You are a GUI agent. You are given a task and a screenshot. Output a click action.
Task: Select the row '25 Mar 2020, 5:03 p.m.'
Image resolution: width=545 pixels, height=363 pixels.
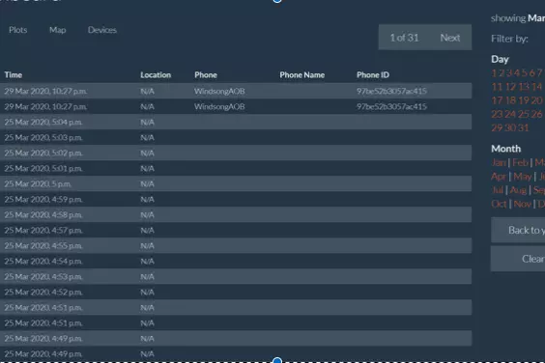(236, 137)
